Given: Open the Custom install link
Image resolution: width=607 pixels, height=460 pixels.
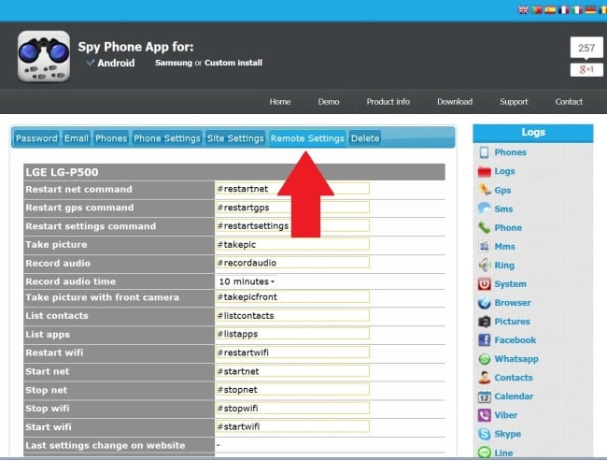Looking at the screenshot, I should [233, 63].
